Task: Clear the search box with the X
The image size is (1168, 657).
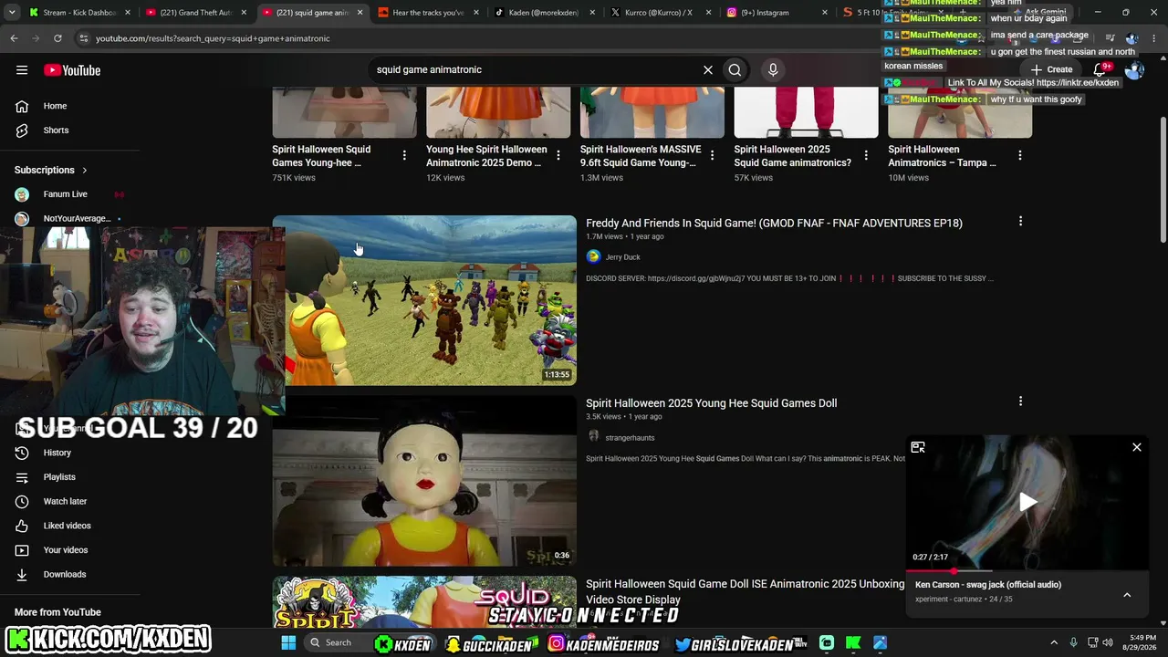Action: pos(707,69)
